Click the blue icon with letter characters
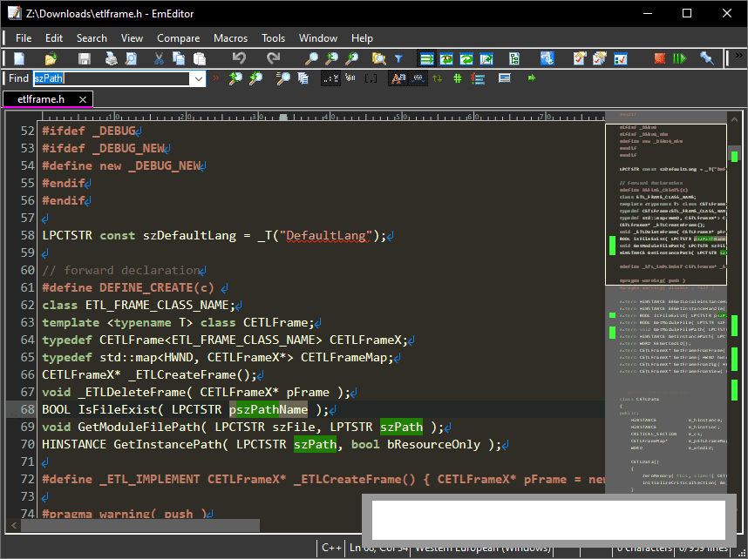Image resolution: width=748 pixels, height=559 pixels. 547,58
